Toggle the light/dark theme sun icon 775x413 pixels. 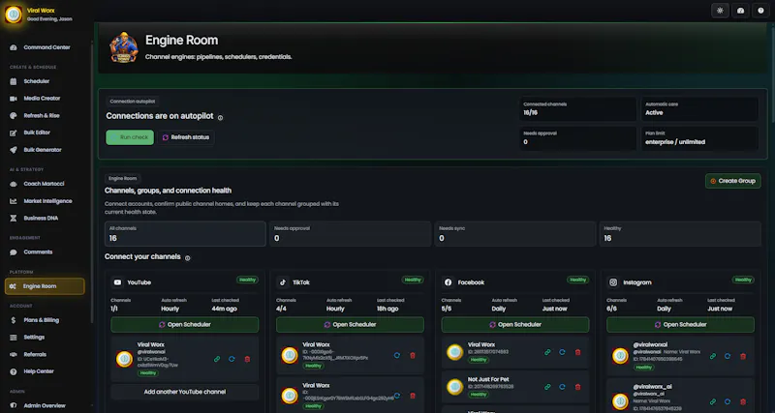pyautogui.click(x=720, y=11)
